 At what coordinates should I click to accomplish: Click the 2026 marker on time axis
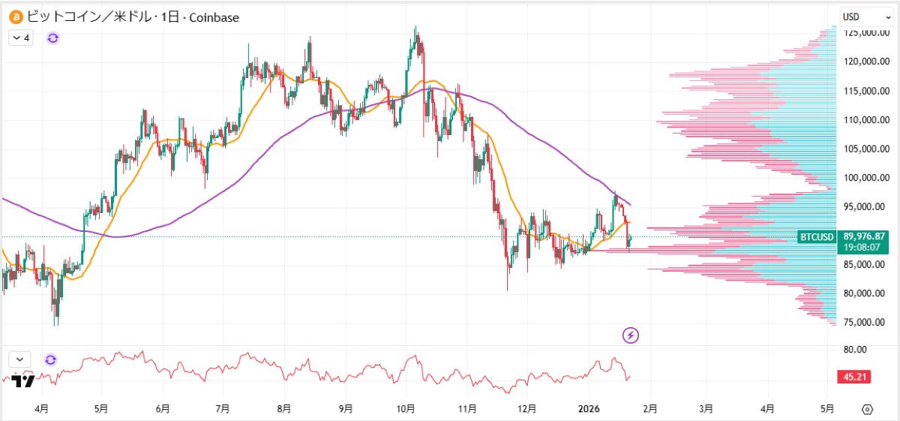(589, 409)
